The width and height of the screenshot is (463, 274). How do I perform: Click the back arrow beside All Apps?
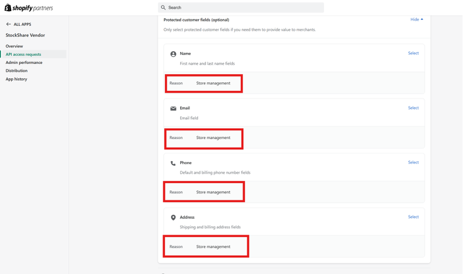coord(8,24)
